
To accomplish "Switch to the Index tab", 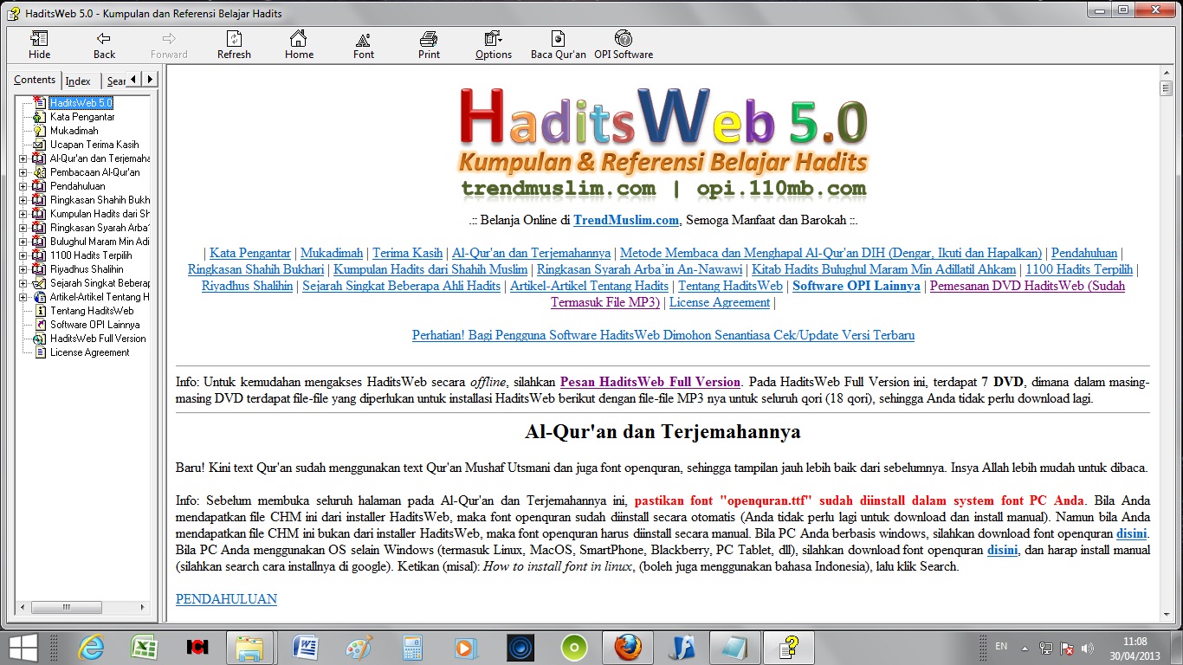I will pyautogui.click(x=78, y=81).
